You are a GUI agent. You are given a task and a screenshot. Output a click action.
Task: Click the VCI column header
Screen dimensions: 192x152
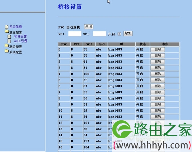click(x=89, y=44)
